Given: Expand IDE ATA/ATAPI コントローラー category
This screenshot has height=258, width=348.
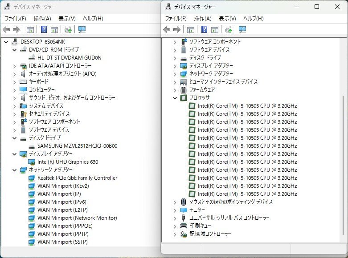Looking at the screenshot, I should click(x=15, y=66).
